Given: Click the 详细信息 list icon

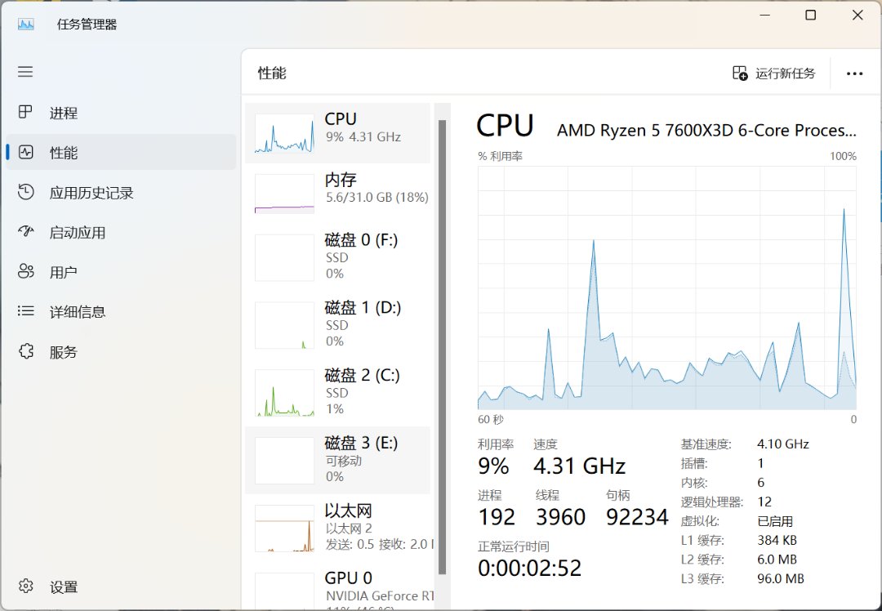Looking at the screenshot, I should coord(26,311).
